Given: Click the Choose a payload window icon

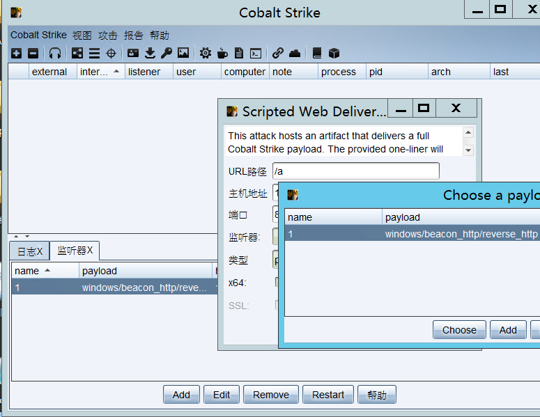Looking at the screenshot, I should (293, 195).
